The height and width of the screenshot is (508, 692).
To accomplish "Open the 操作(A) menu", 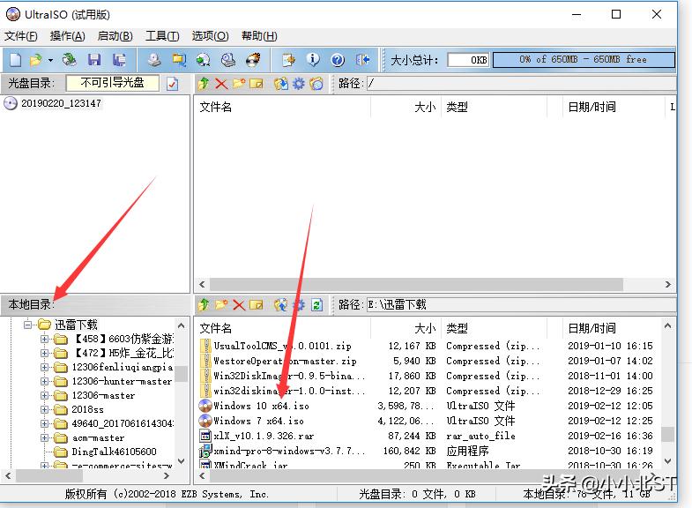I will point(68,36).
